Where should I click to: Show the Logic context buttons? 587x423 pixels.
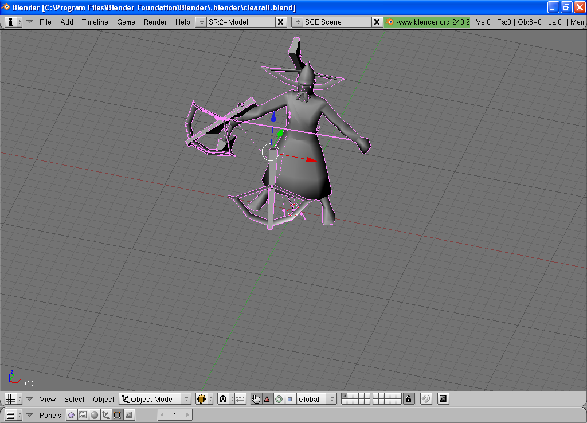(x=72, y=415)
